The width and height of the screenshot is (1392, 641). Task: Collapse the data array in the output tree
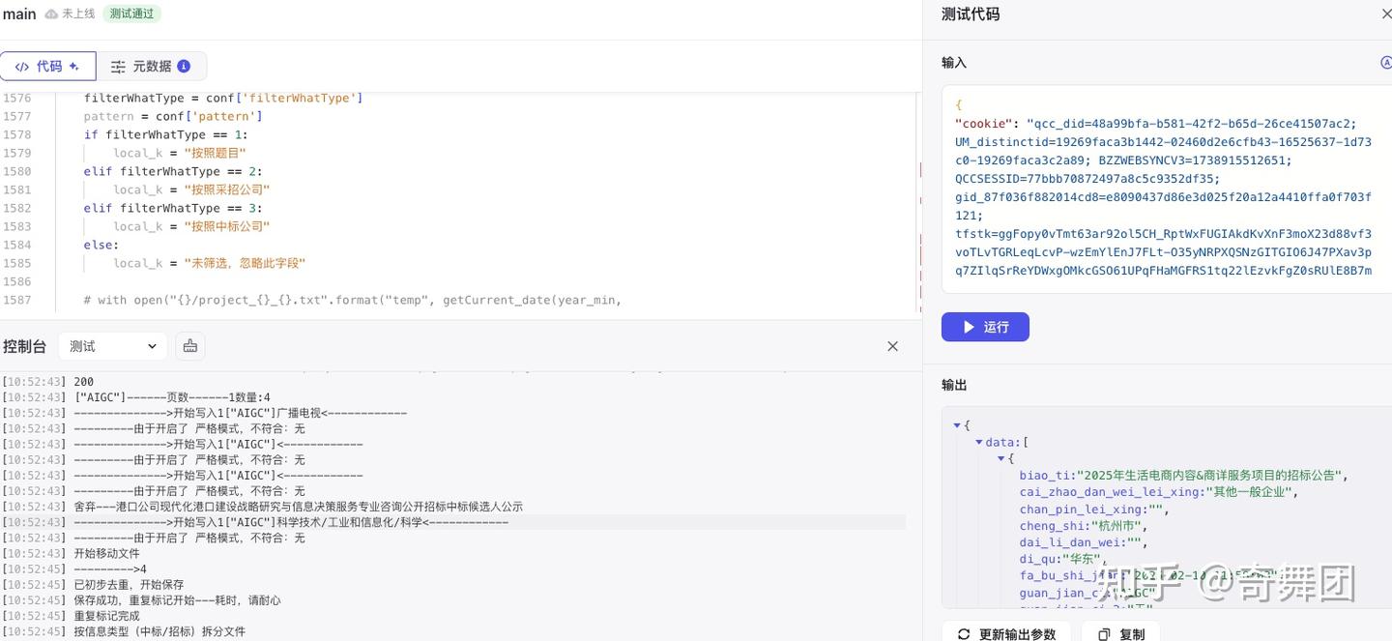(979, 443)
